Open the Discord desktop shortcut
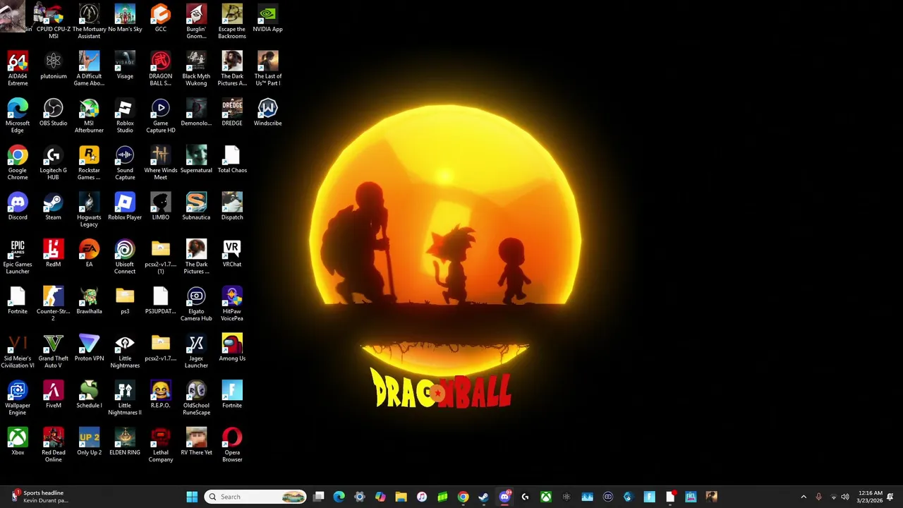 tap(18, 207)
